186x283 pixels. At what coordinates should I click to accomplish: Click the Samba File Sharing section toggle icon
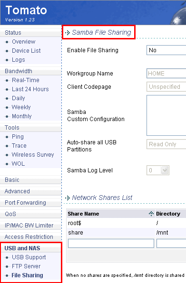click(68, 33)
